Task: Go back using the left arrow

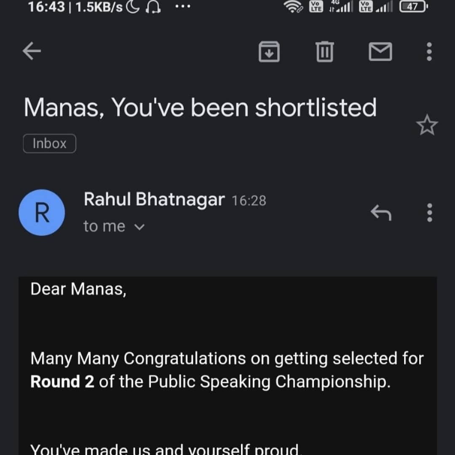Action: (x=32, y=51)
